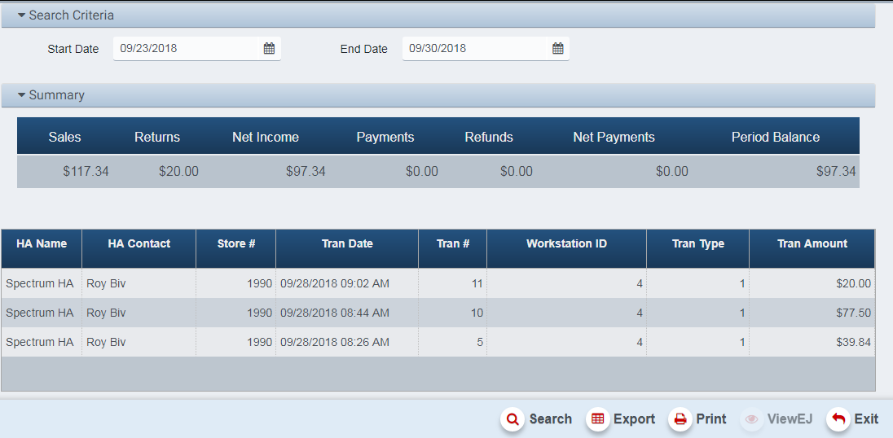Sort by Workstation ID column header

(566, 243)
